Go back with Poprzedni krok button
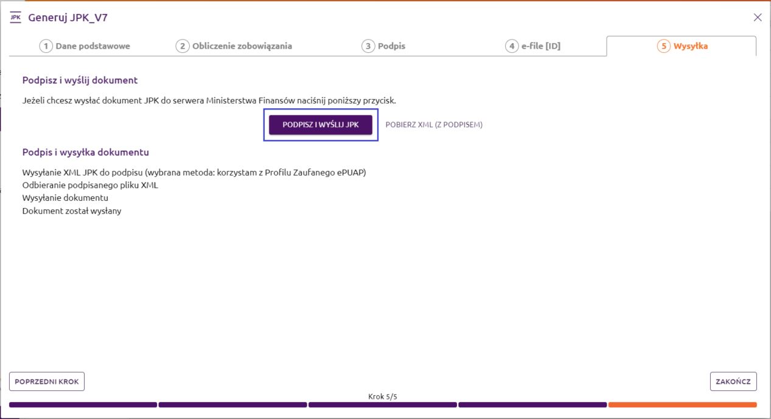This screenshot has width=771, height=419. pos(47,381)
